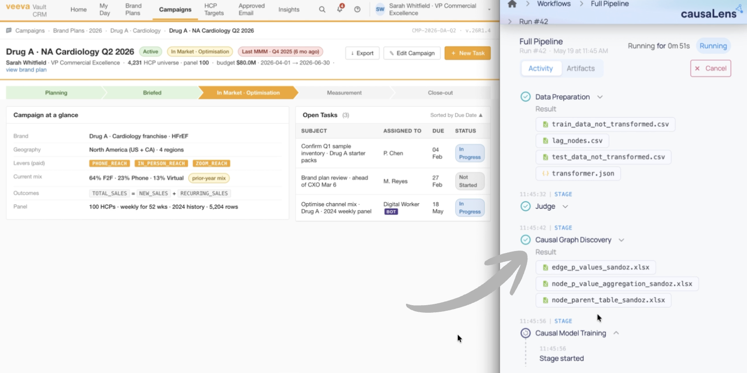Screen dimensions: 747x373
Task: Expand the Data Preparation stage chevron
Action: 600,97
